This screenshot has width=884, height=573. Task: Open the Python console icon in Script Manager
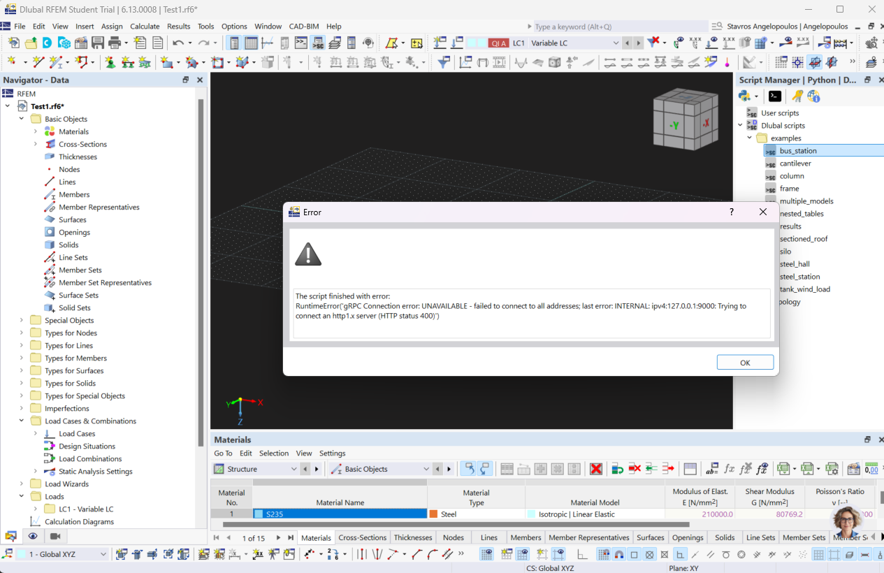pyautogui.click(x=774, y=96)
